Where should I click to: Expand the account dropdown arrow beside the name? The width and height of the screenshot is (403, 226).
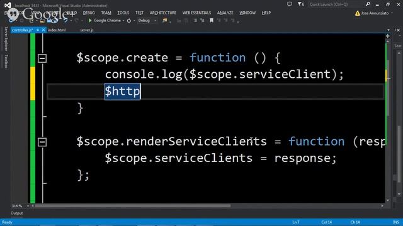pyautogui.click(x=392, y=13)
